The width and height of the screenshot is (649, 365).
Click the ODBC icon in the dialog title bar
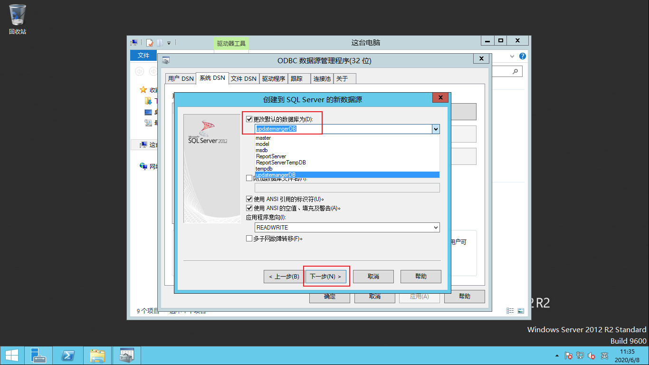pyautogui.click(x=166, y=60)
